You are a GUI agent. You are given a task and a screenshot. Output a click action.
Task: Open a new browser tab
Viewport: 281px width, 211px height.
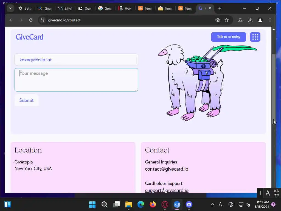pos(220,8)
